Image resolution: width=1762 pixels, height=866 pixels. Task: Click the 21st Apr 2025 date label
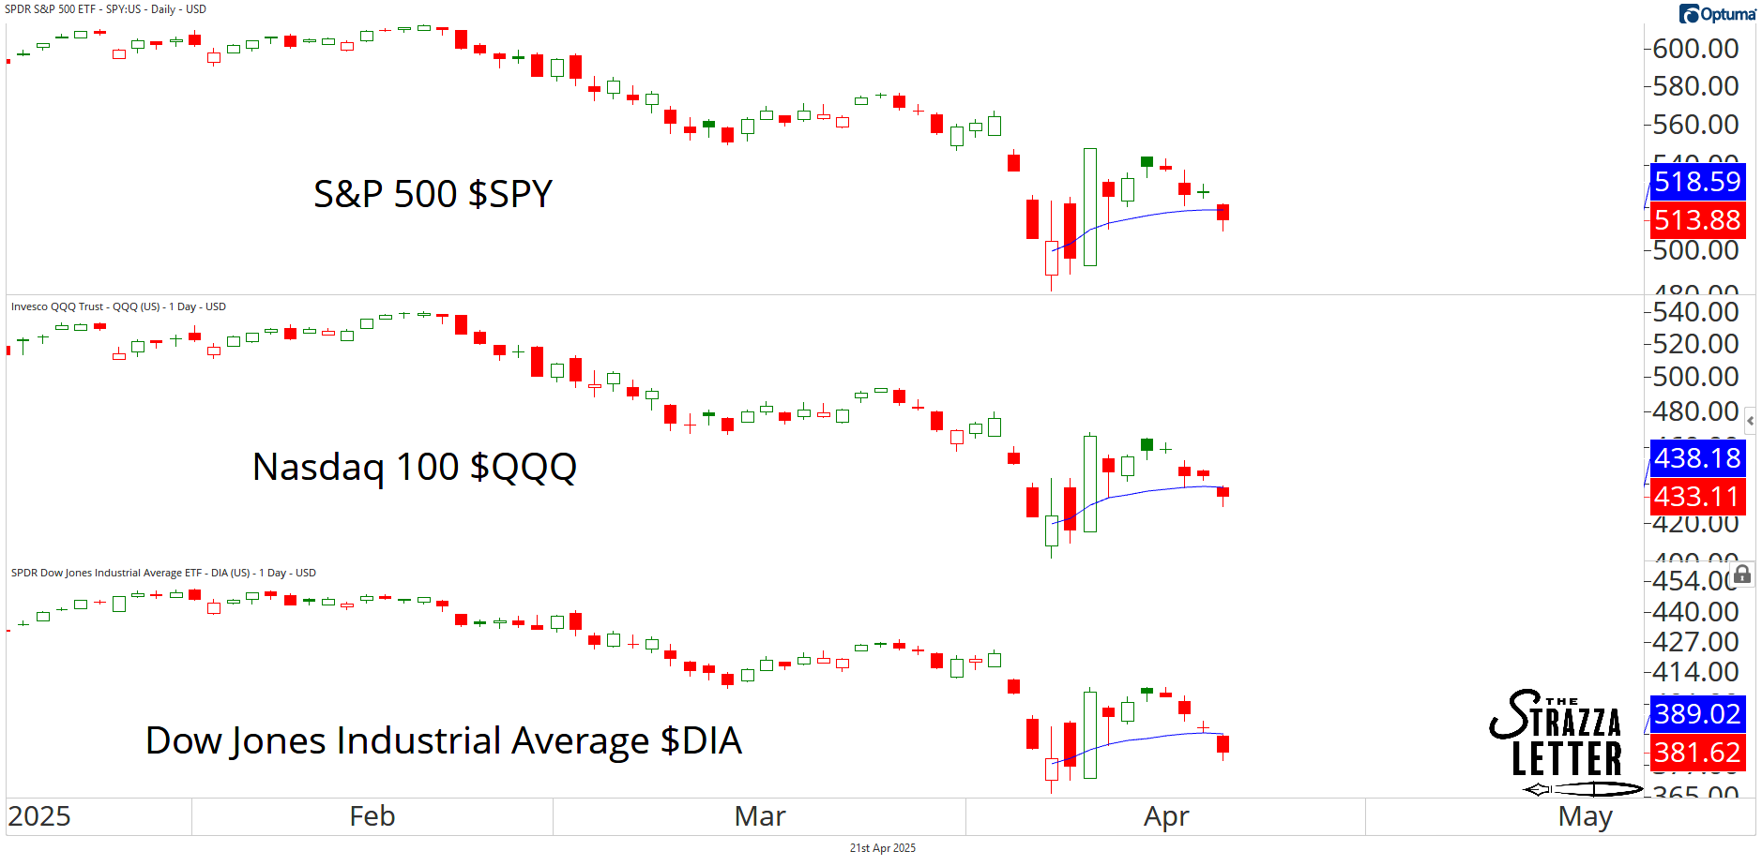(882, 848)
